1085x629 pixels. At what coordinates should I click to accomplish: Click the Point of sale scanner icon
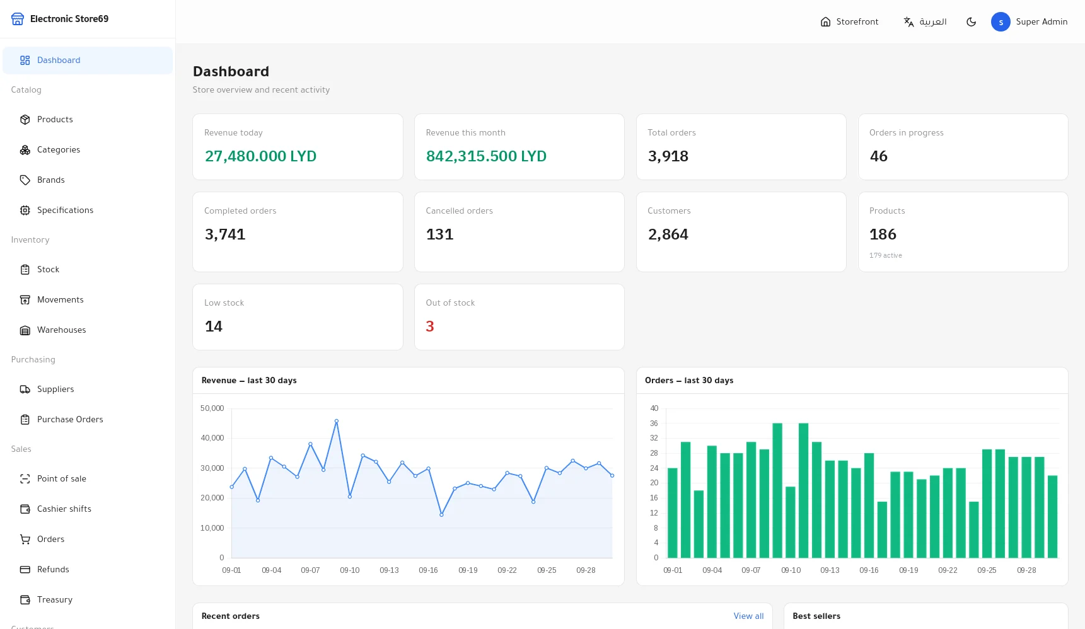pos(25,479)
